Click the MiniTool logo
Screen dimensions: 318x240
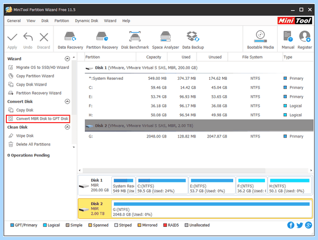295,21
